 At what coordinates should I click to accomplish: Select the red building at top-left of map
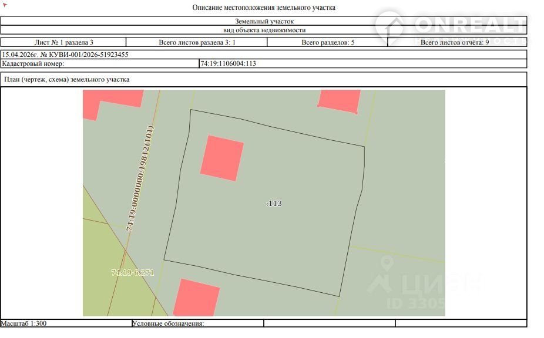(112, 104)
